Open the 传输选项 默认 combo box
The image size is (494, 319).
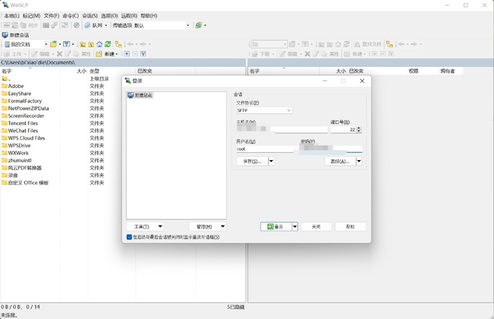click(x=162, y=25)
